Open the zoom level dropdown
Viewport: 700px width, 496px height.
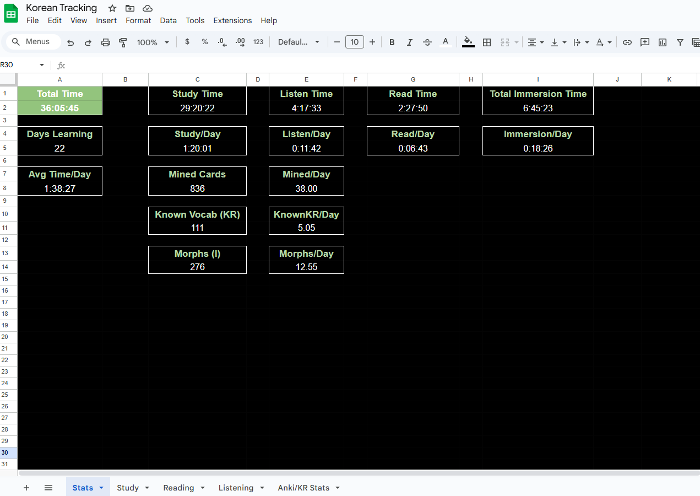click(x=153, y=42)
